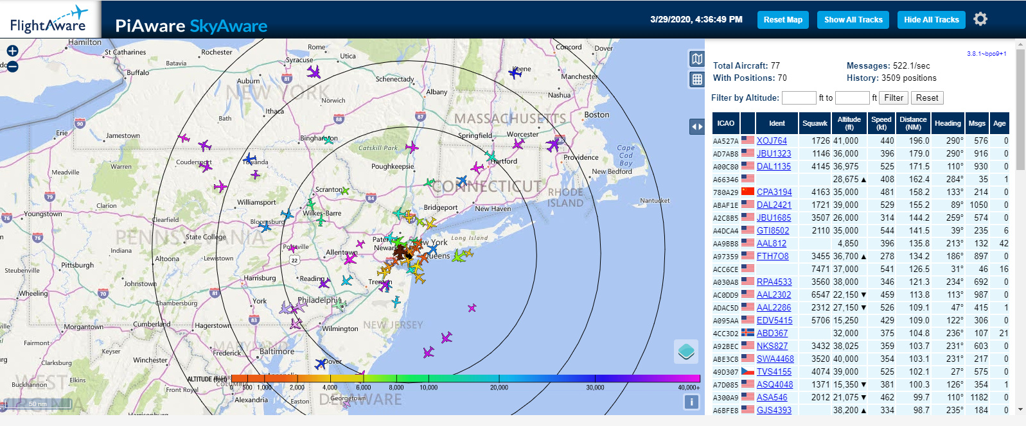Toggle sidebar with the left-right arrows button
1026x426 pixels.
(697, 127)
